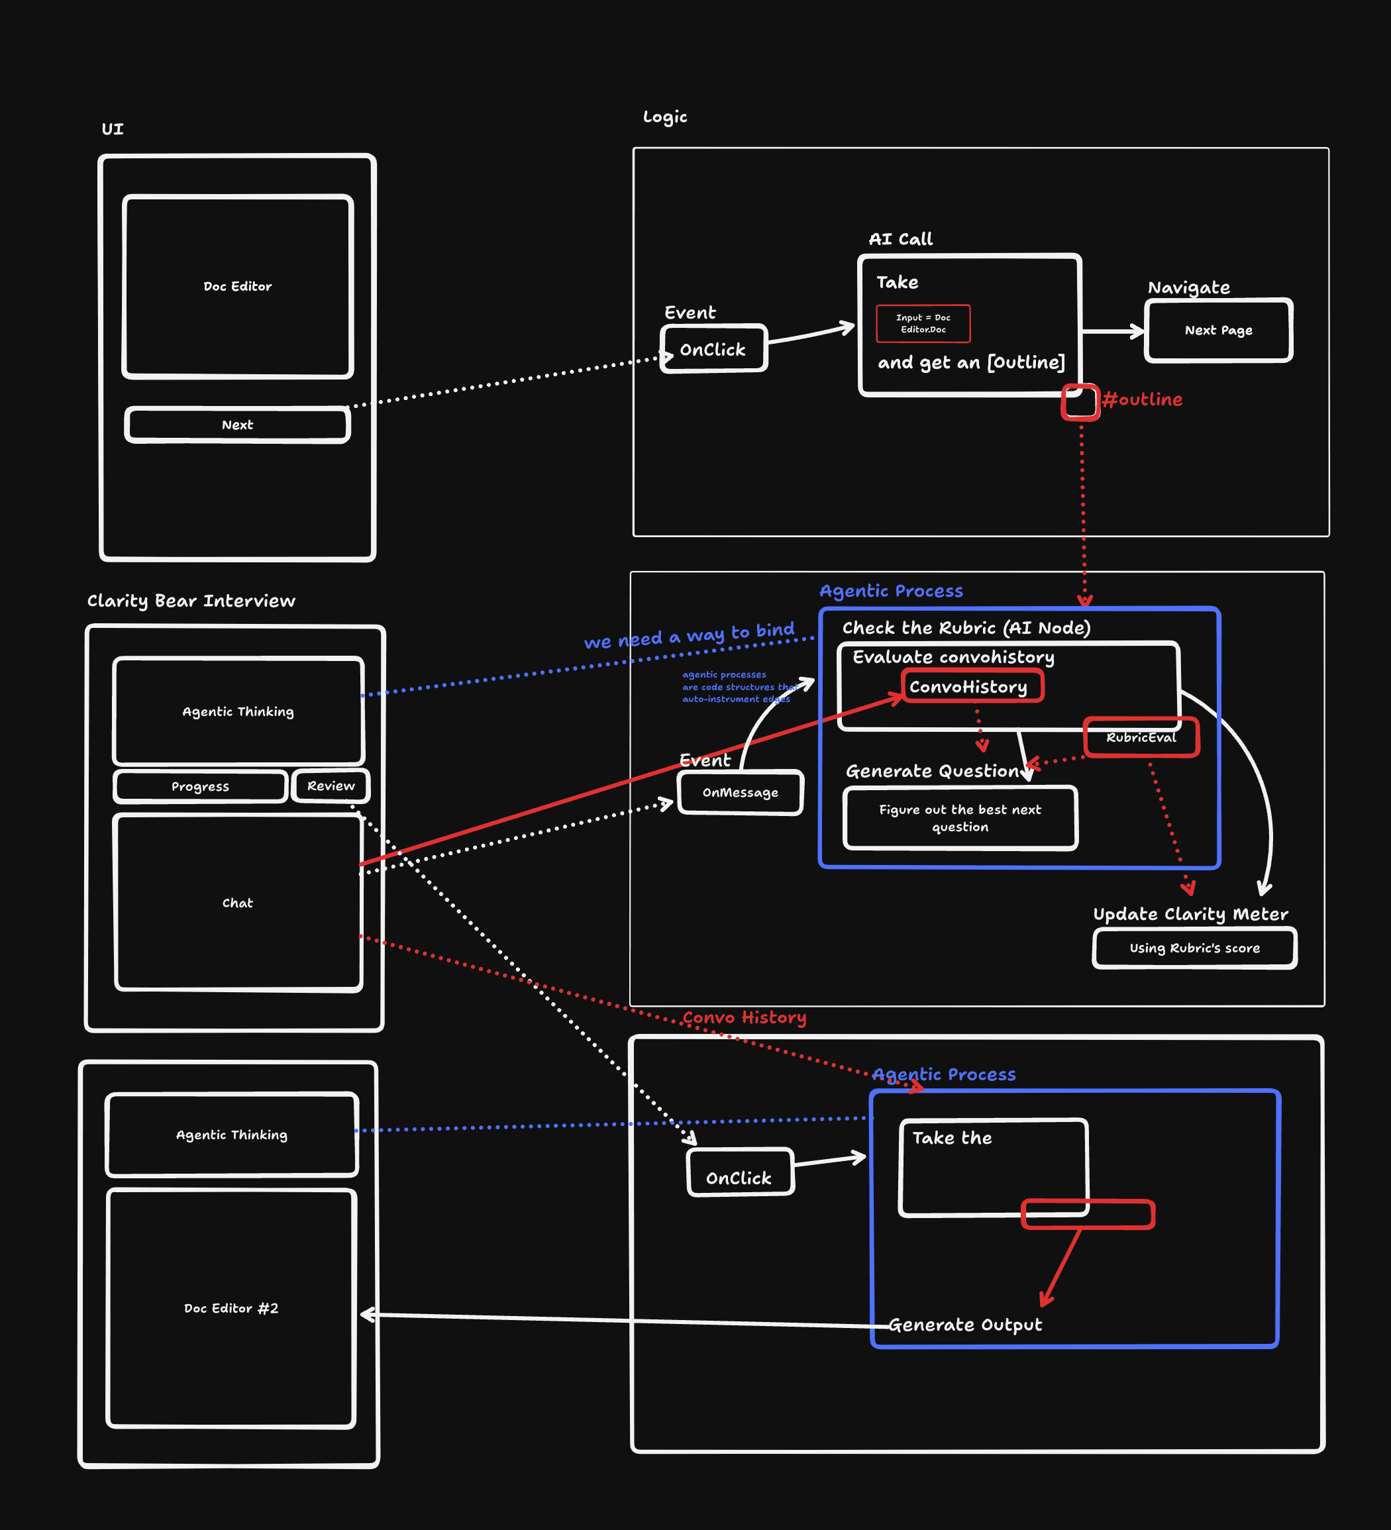Screen dimensions: 1391x1530
Task: Click the OnClick box in the Logic panel
Action: pyautogui.click(x=713, y=349)
